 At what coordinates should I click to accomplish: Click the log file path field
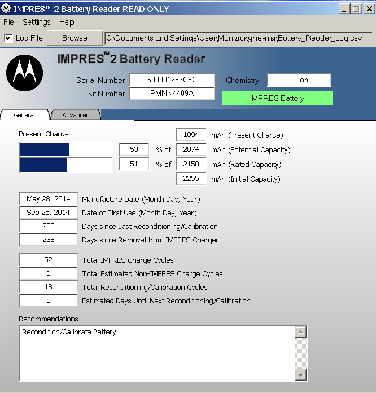tap(238, 38)
